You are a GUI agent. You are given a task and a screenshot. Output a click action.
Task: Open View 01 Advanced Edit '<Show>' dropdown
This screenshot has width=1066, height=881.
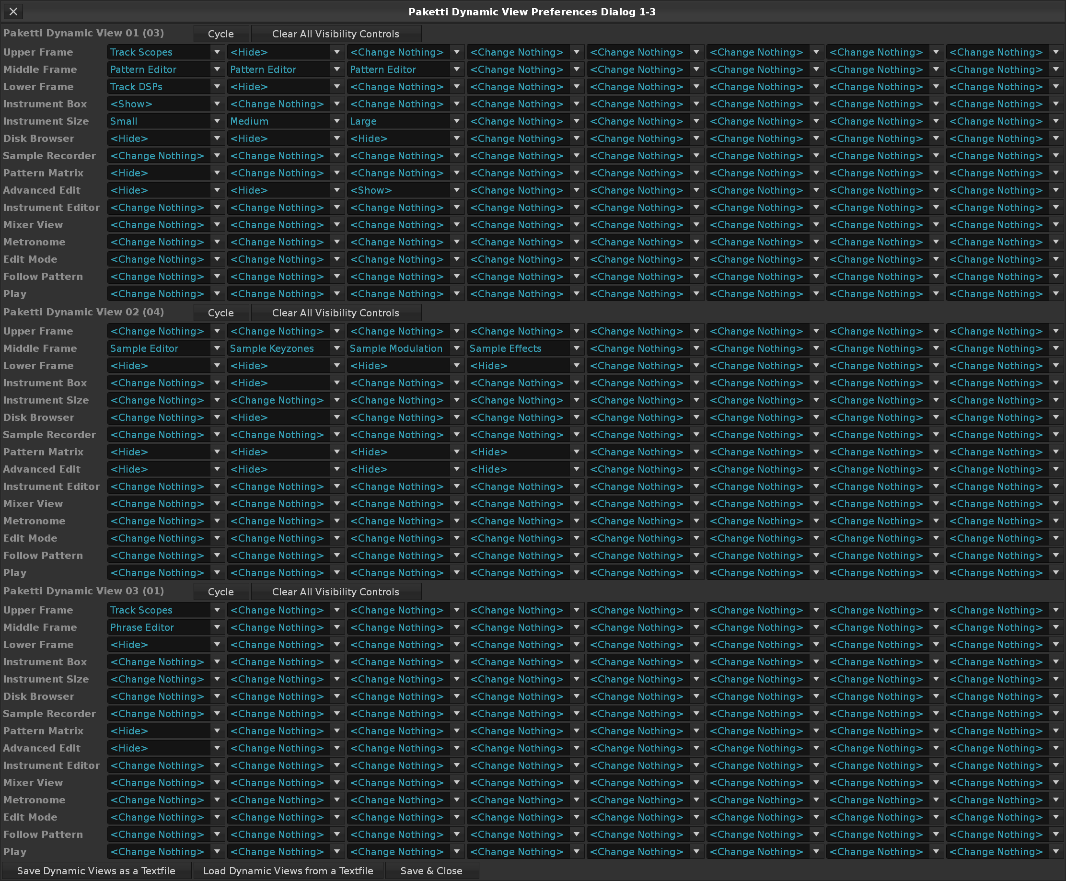coord(406,190)
